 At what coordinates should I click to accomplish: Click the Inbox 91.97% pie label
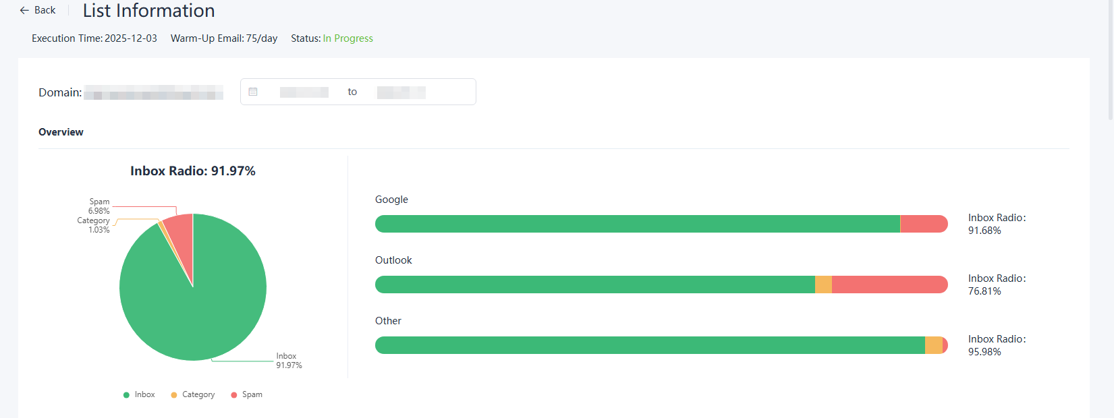tap(288, 361)
